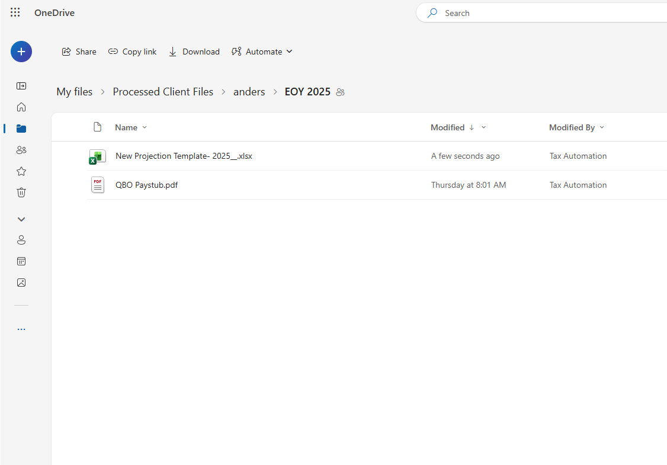This screenshot has width=667, height=465.
Task: Collapse the sidebar chevron expander
Action: pos(21,219)
